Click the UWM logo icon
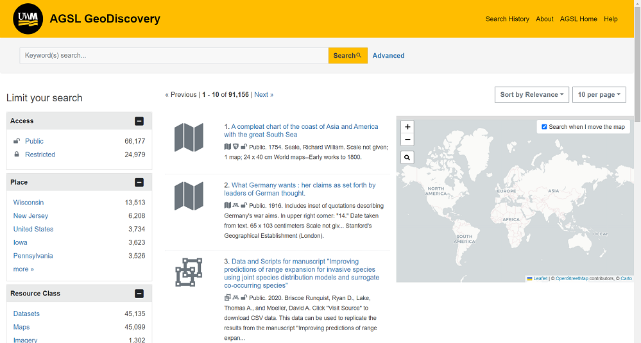The height and width of the screenshot is (343, 641). (28, 19)
